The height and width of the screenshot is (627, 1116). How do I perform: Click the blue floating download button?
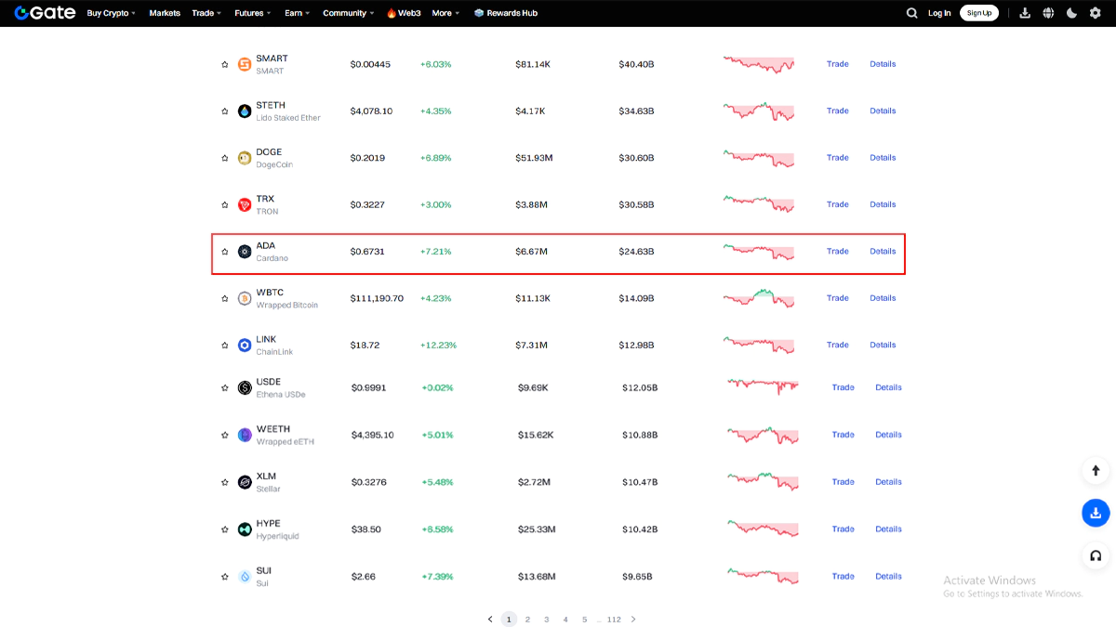(x=1096, y=513)
